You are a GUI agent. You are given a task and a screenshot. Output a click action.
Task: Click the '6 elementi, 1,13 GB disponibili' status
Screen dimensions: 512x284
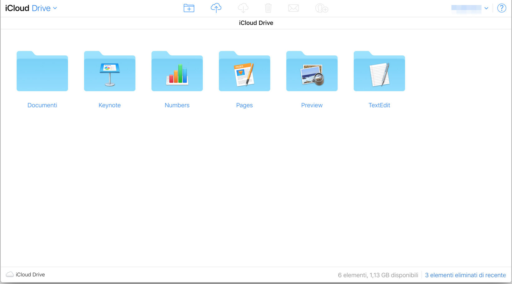tap(378, 275)
